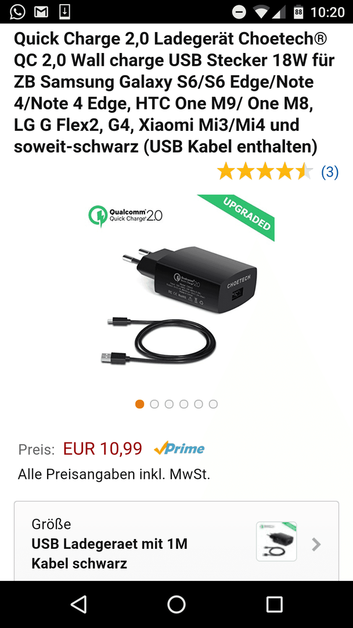
Task: Tap the recent apps square button
Action: pos(274,604)
